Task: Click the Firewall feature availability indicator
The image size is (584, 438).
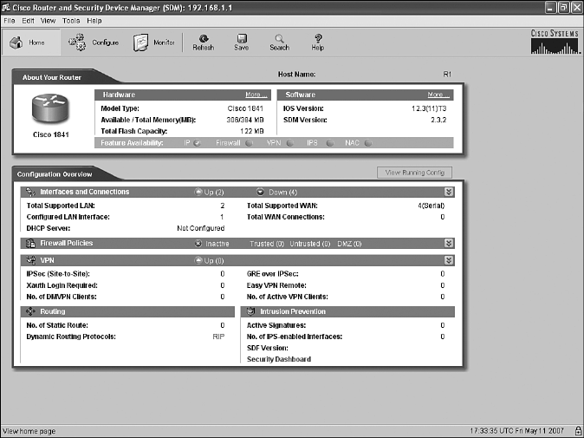Action: pyautogui.click(x=250, y=143)
